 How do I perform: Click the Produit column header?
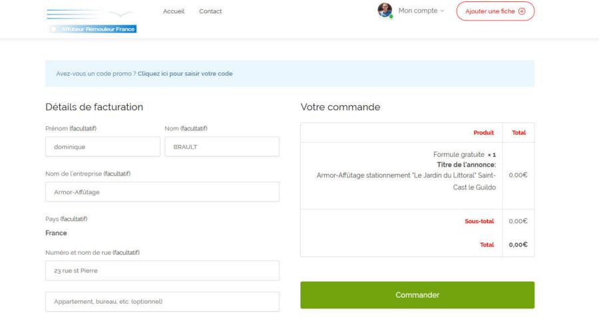[x=483, y=132]
